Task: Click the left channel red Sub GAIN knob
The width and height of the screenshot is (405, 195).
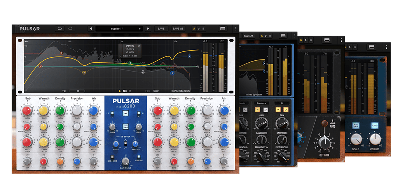Action: point(27,111)
